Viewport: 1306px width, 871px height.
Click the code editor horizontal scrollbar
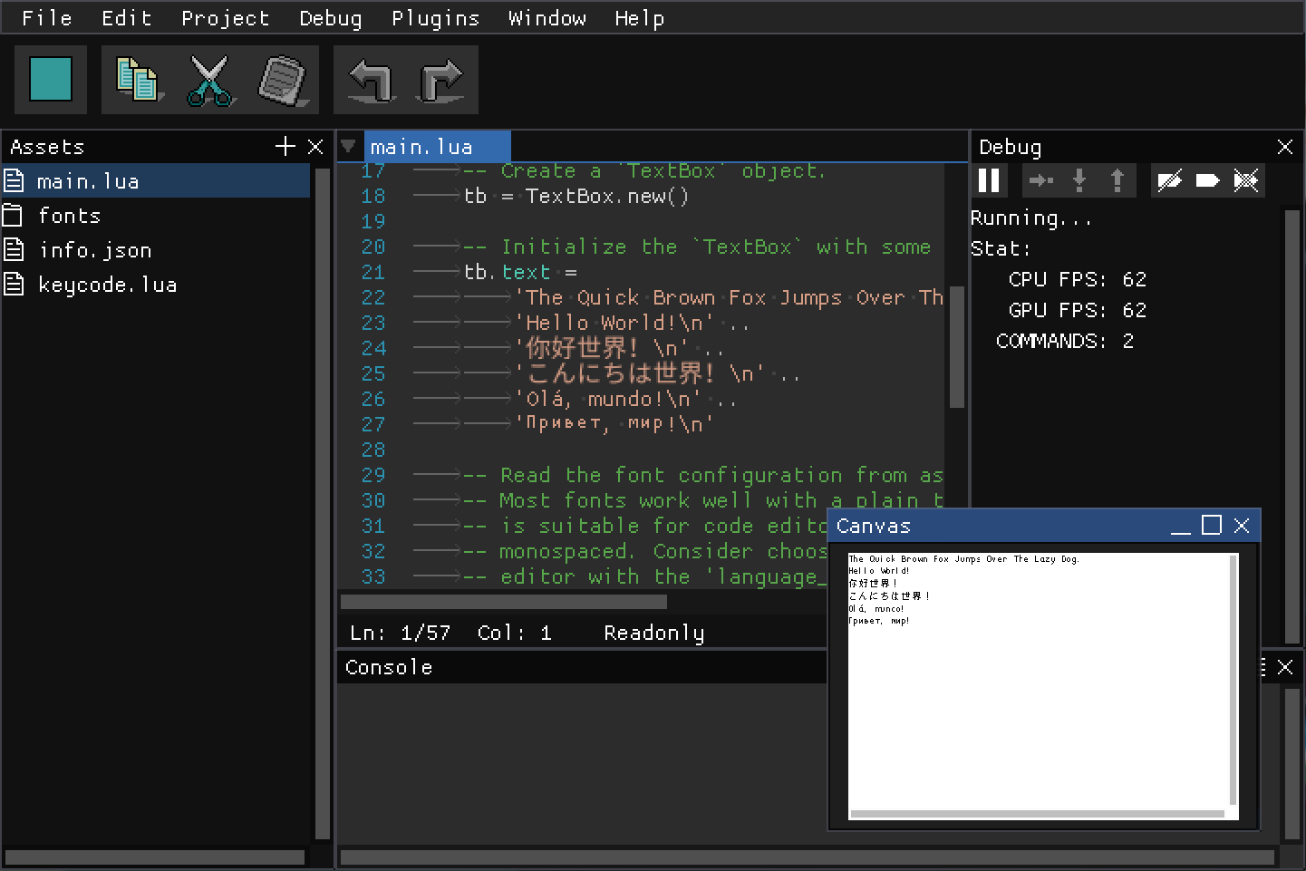[x=504, y=602]
